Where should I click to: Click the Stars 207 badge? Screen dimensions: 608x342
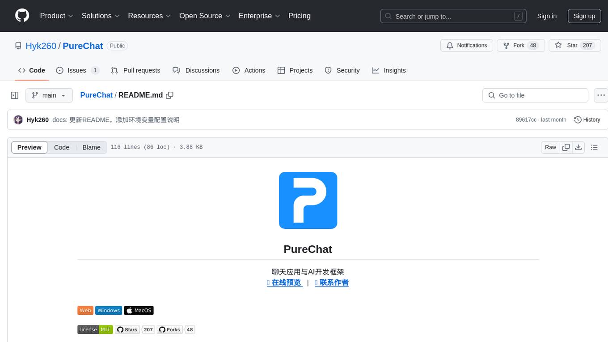click(135, 329)
